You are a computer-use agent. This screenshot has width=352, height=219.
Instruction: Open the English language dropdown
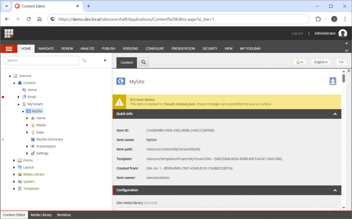pyautogui.click(x=321, y=62)
